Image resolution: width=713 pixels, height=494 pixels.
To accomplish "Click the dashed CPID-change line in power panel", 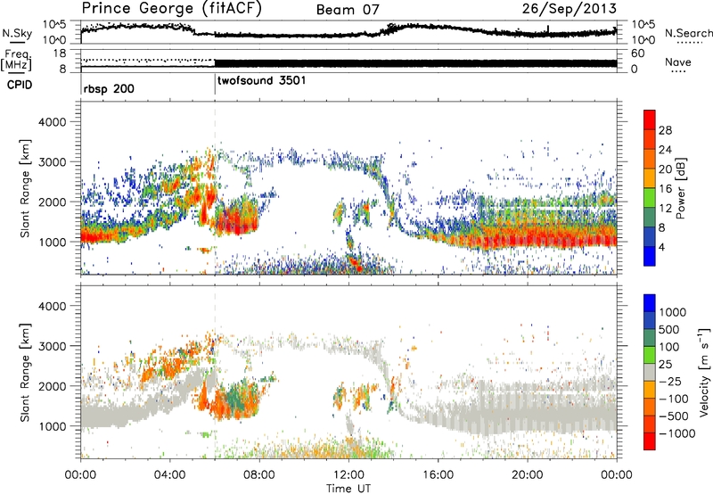I will [215, 187].
